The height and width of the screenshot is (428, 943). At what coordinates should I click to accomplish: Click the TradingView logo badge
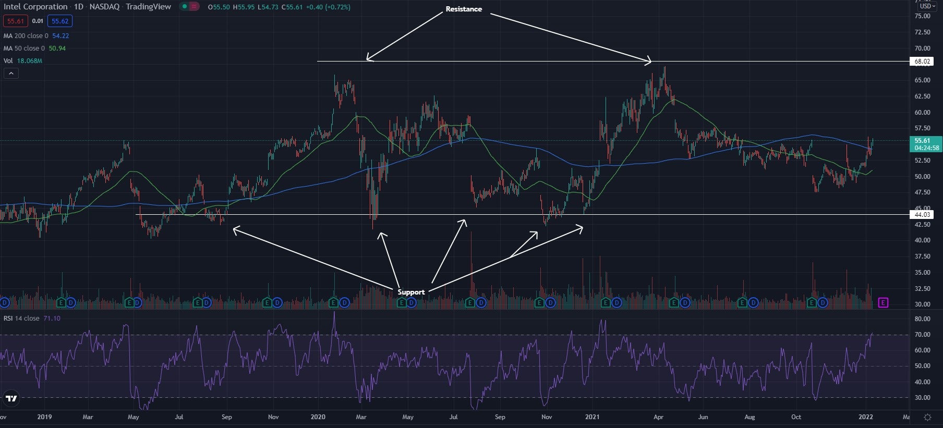coord(11,399)
